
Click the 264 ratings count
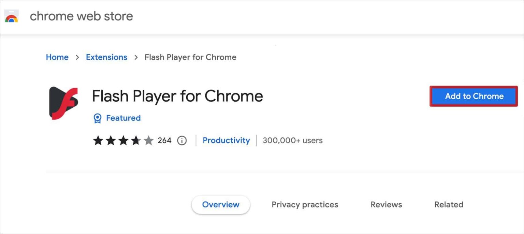pyautogui.click(x=165, y=141)
